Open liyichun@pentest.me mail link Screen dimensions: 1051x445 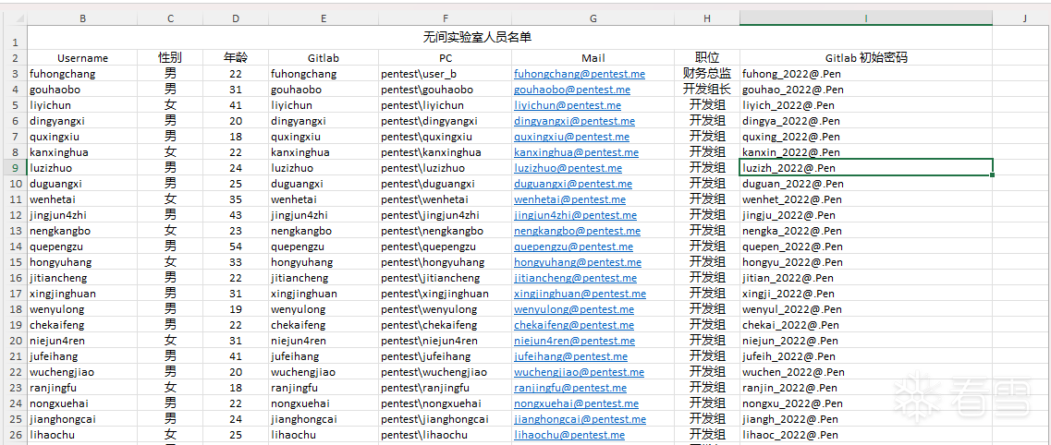568,105
